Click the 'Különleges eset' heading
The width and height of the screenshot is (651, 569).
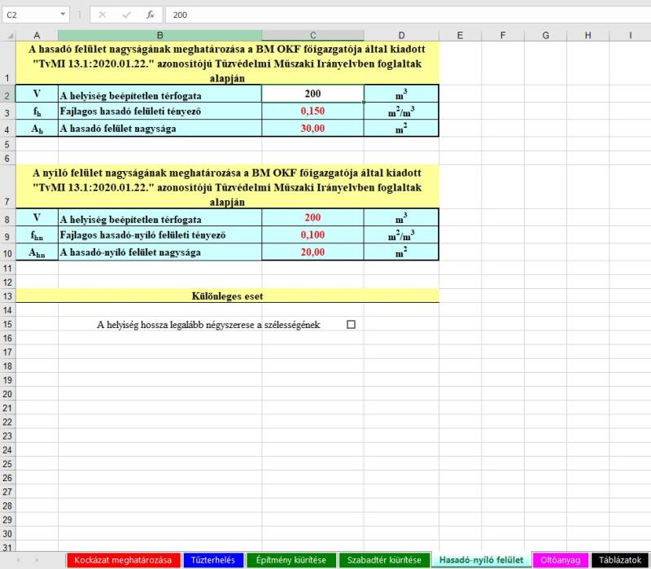point(227,296)
